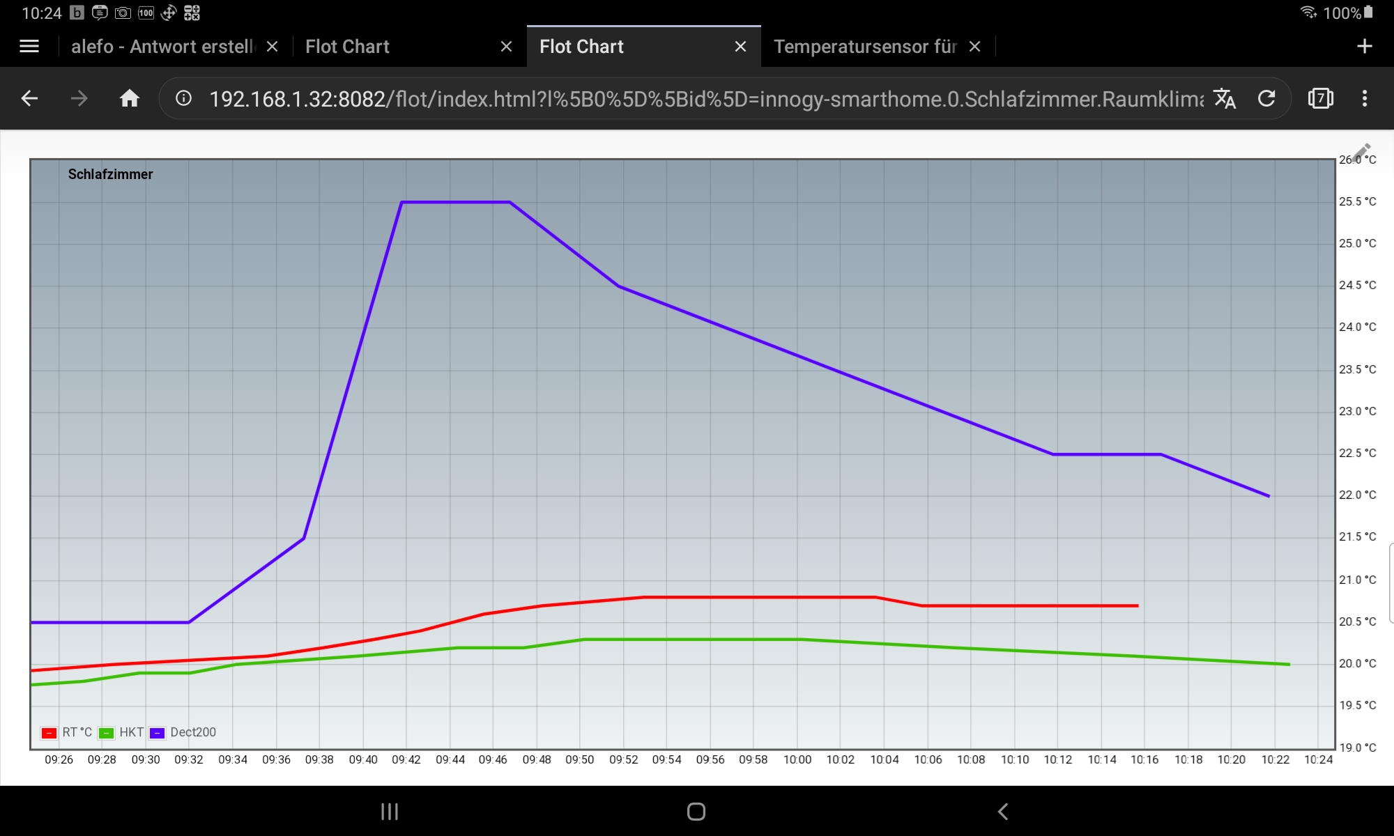Go back to previous page
The width and height of the screenshot is (1394, 836).
click(29, 98)
